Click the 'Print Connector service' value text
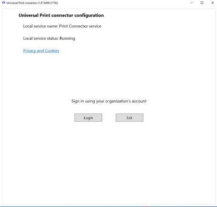 80,26
